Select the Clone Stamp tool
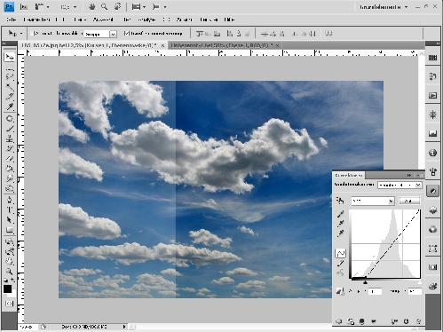Screen dimensions: 443x332 [x=10, y=138]
